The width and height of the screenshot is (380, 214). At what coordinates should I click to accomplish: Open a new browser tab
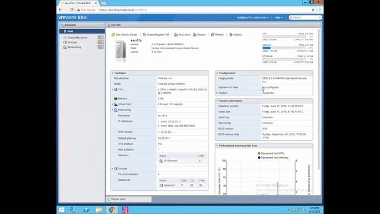tap(103, 3)
